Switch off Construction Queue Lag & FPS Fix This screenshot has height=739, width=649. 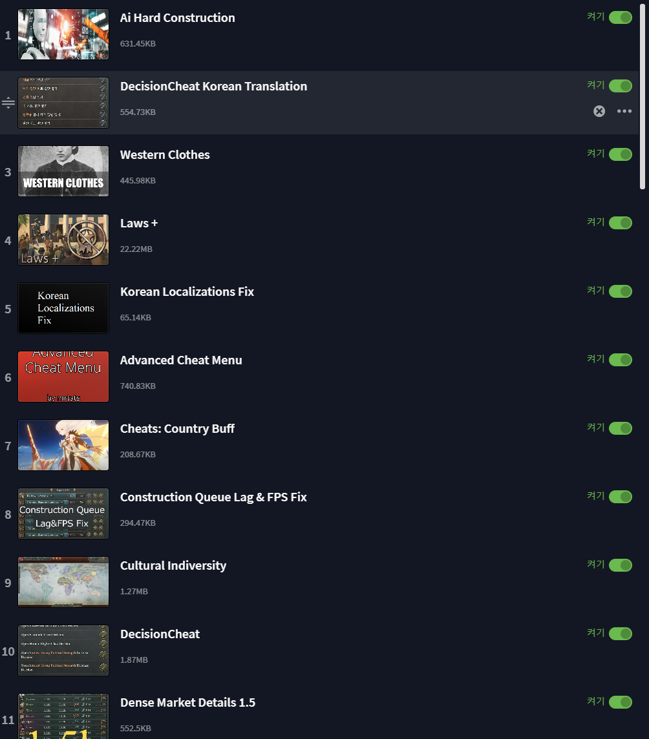tap(620, 496)
